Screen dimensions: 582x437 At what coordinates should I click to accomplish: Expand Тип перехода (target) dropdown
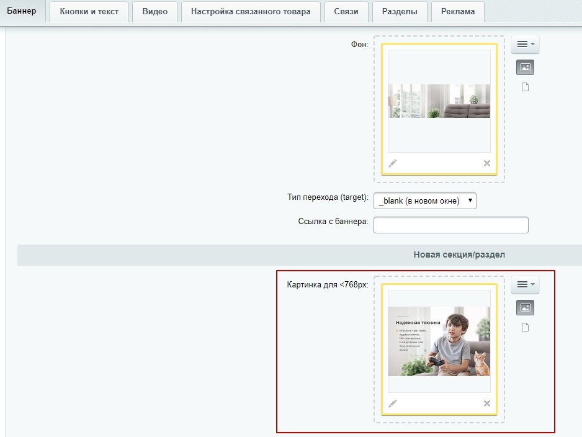pyautogui.click(x=424, y=200)
